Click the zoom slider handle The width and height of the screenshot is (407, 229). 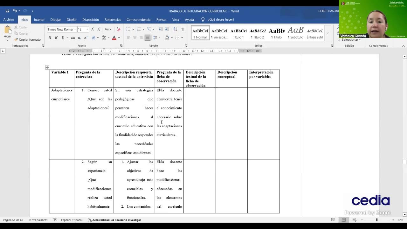click(x=377, y=220)
